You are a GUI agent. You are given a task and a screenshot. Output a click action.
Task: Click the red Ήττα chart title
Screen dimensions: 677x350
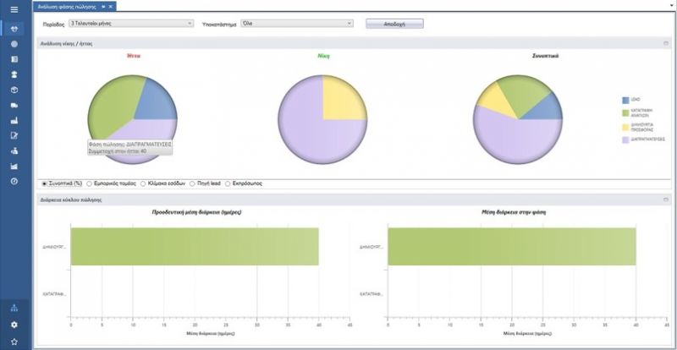click(134, 56)
